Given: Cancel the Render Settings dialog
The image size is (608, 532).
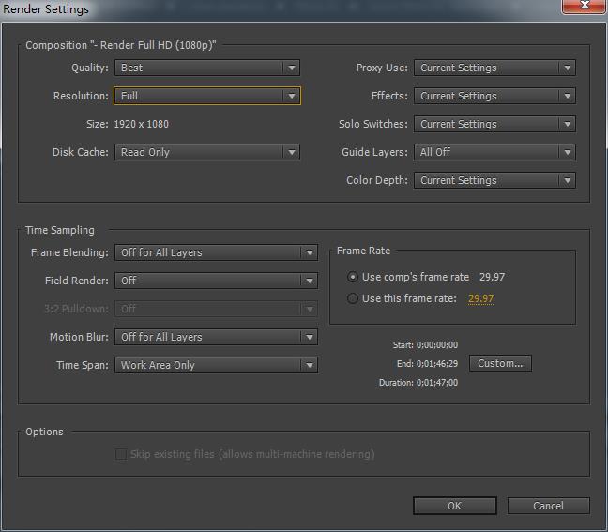Looking at the screenshot, I should (548, 506).
